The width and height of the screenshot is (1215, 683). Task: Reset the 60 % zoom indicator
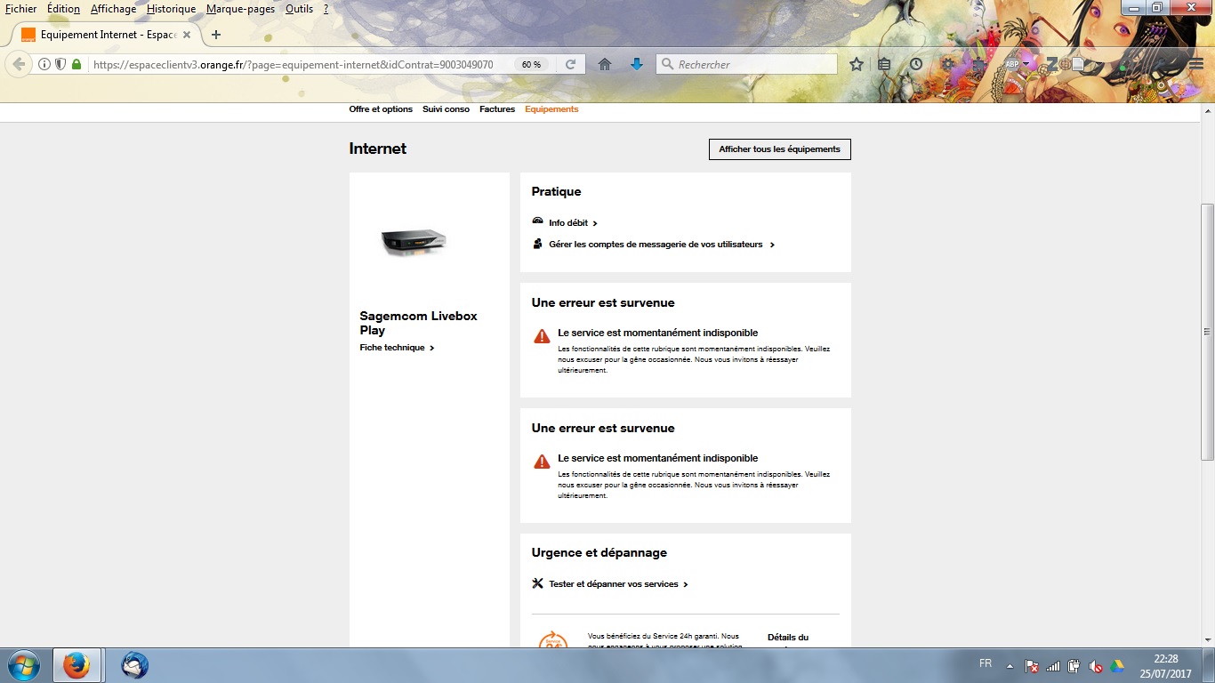click(531, 65)
